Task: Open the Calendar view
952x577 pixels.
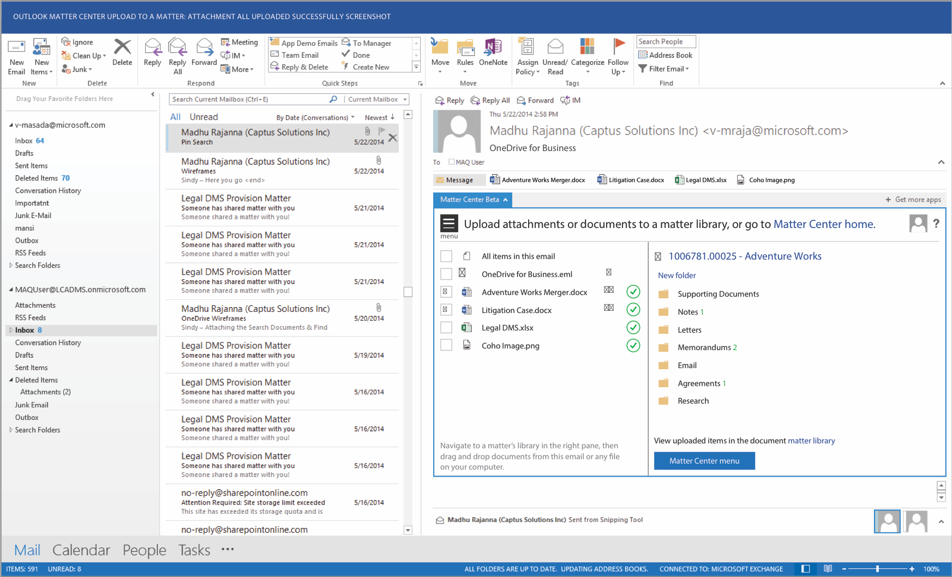Action: click(x=81, y=550)
